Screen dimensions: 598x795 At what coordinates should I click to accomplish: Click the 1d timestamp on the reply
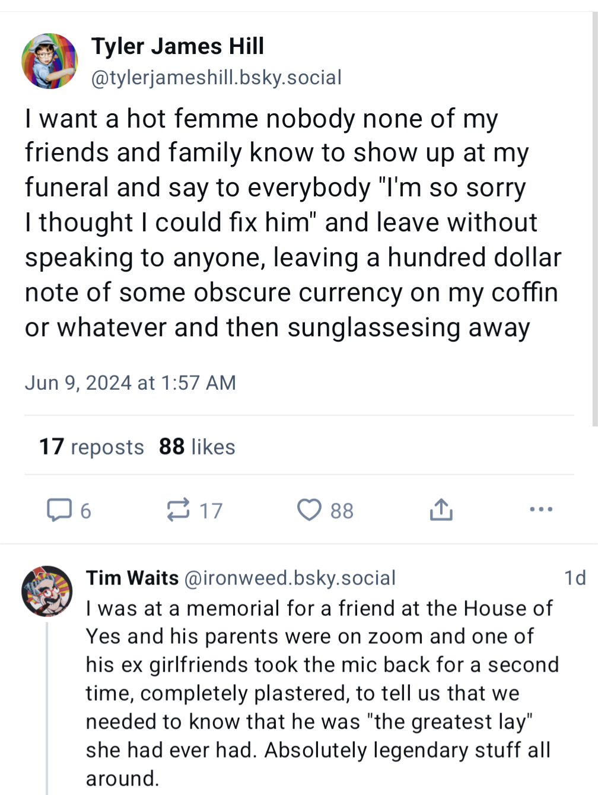click(x=574, y=578)
